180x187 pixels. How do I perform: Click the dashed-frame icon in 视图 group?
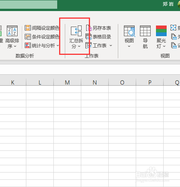point(173,28)
